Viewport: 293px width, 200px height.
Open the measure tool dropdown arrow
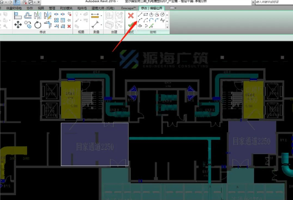[x=101, y=16]
